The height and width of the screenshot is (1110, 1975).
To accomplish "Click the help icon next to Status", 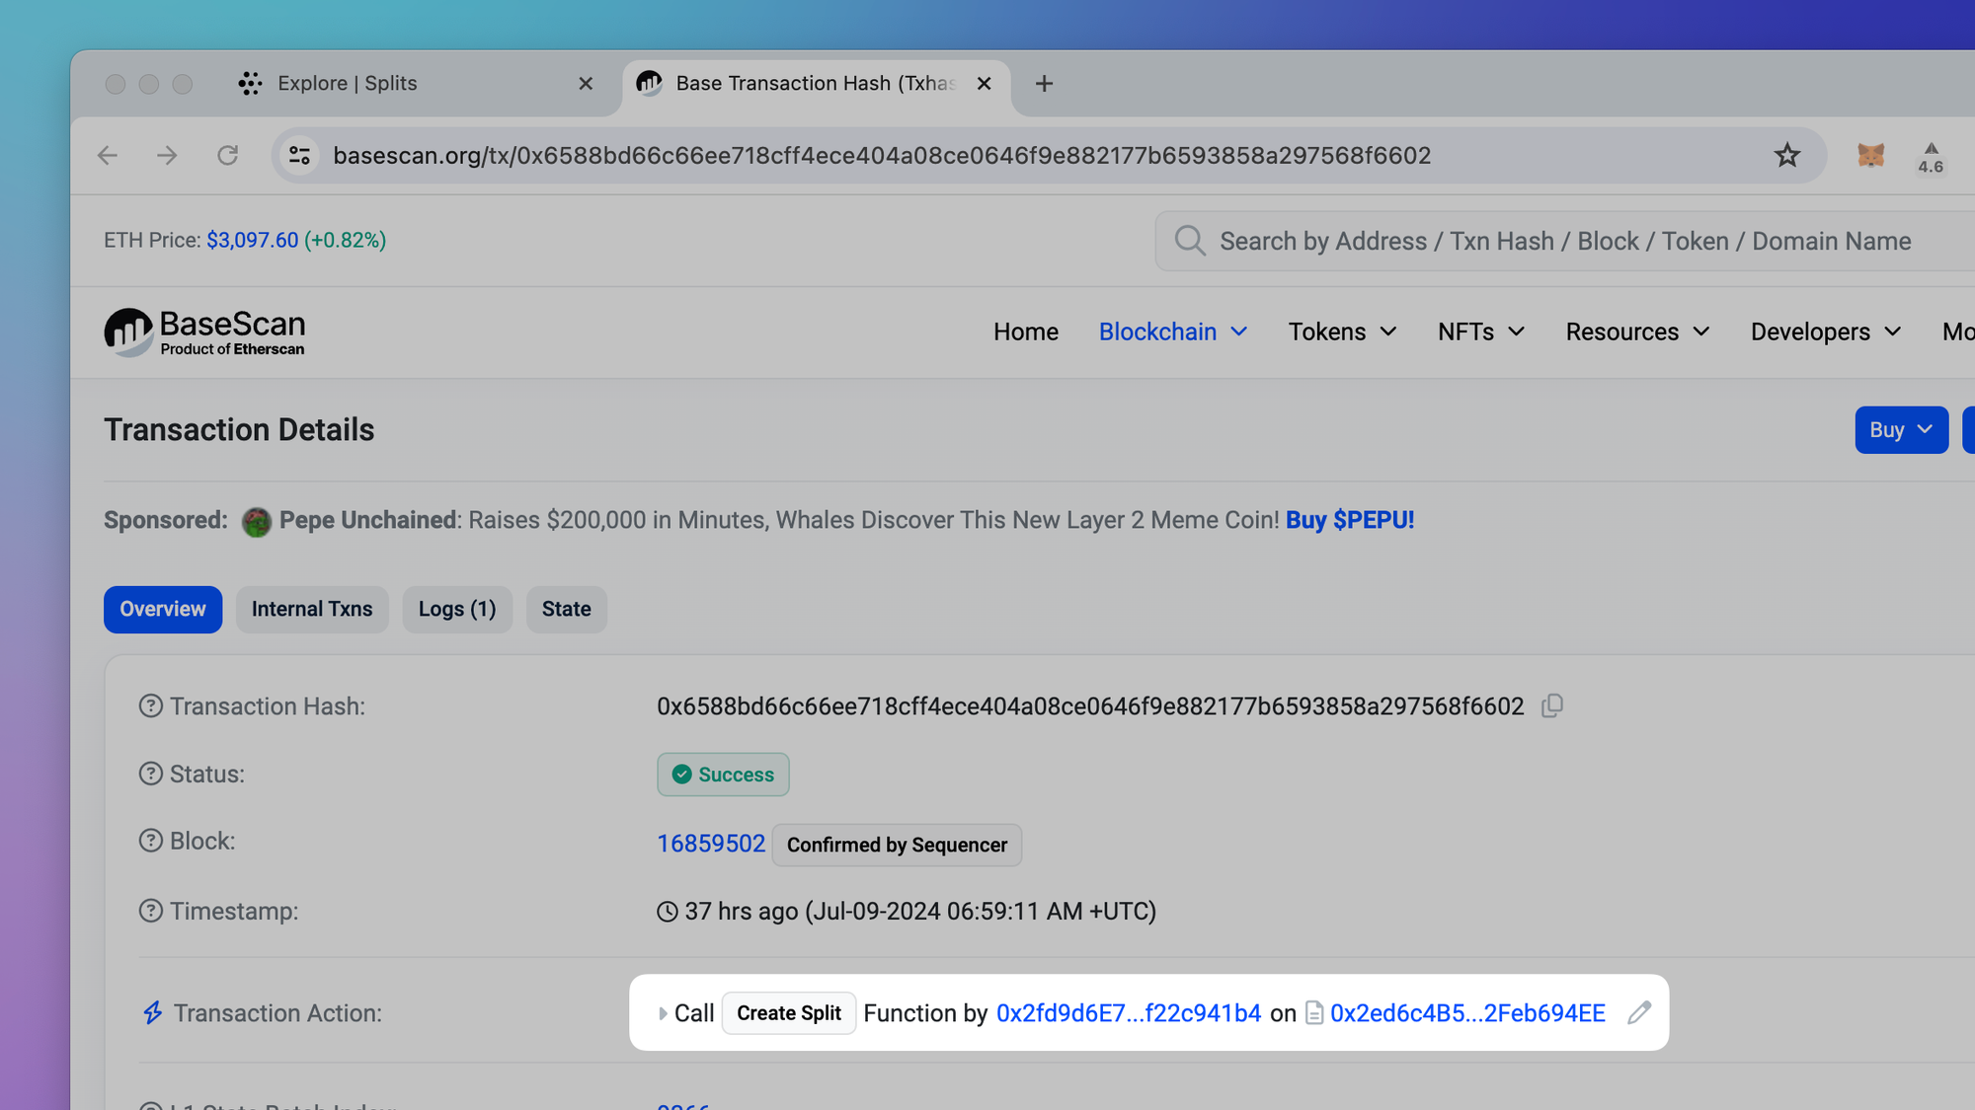I will [150, 774].
